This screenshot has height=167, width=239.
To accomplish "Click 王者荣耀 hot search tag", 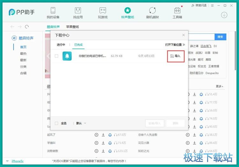I will (x=214, y=66).
